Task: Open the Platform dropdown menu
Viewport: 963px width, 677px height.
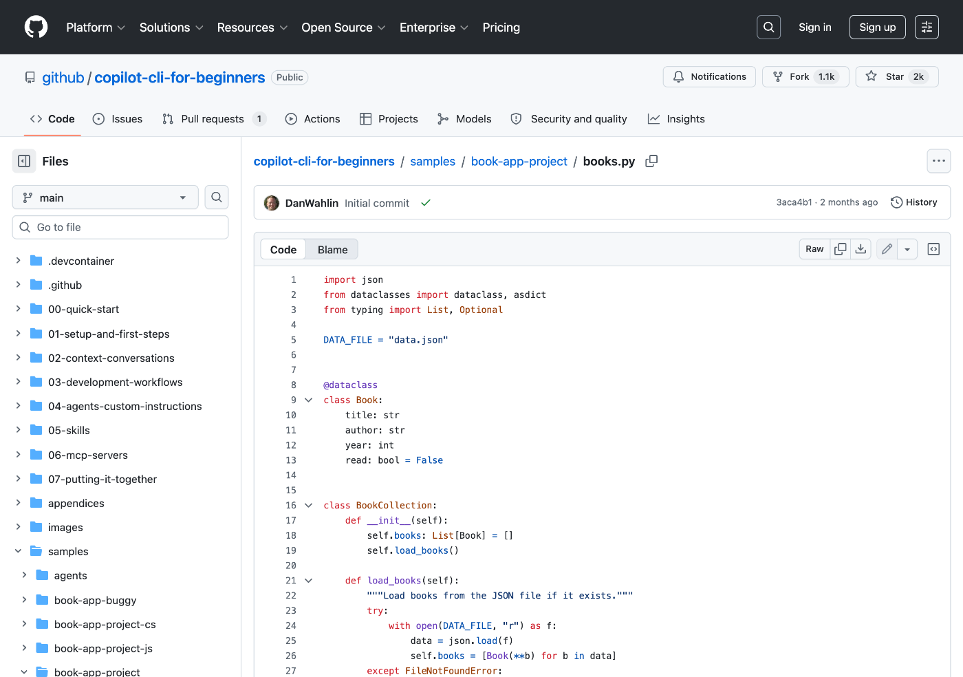Action: (96, 28)
